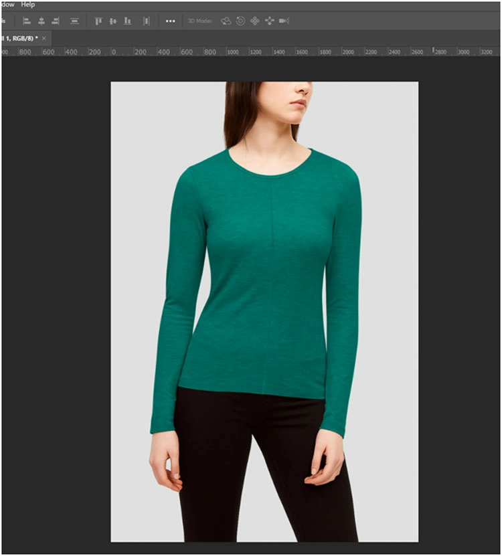Select the 3D slide camera icon
Viewport: 502px width, 556px height.
[270, 21]
